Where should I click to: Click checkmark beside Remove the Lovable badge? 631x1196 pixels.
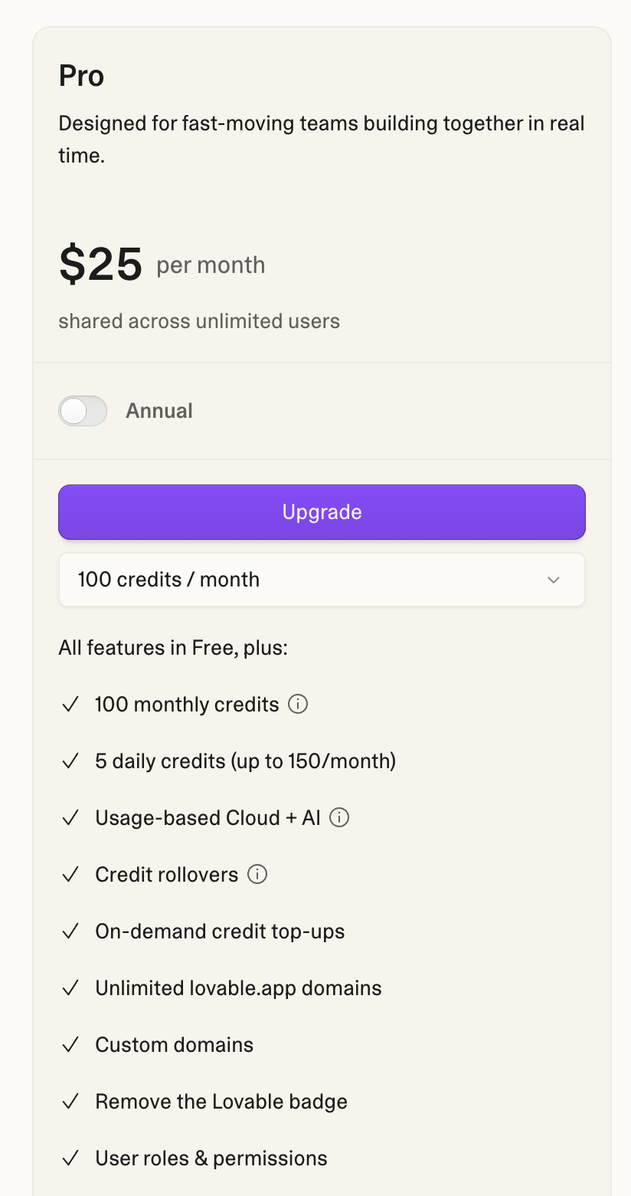[x=70, y=1101]
